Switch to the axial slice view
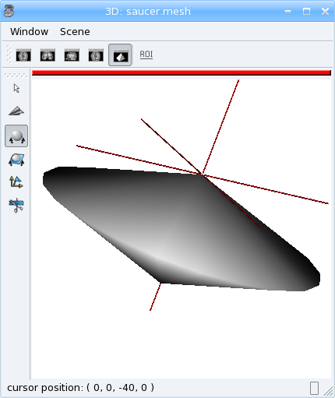335x398 pixels. click(23, 55)
